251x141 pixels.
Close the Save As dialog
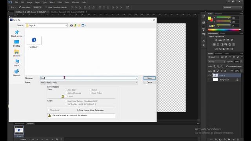pyautogui.click(x=154, y=20)
